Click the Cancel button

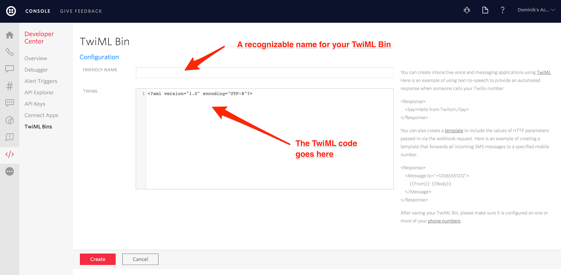click(x=140, y=259)
